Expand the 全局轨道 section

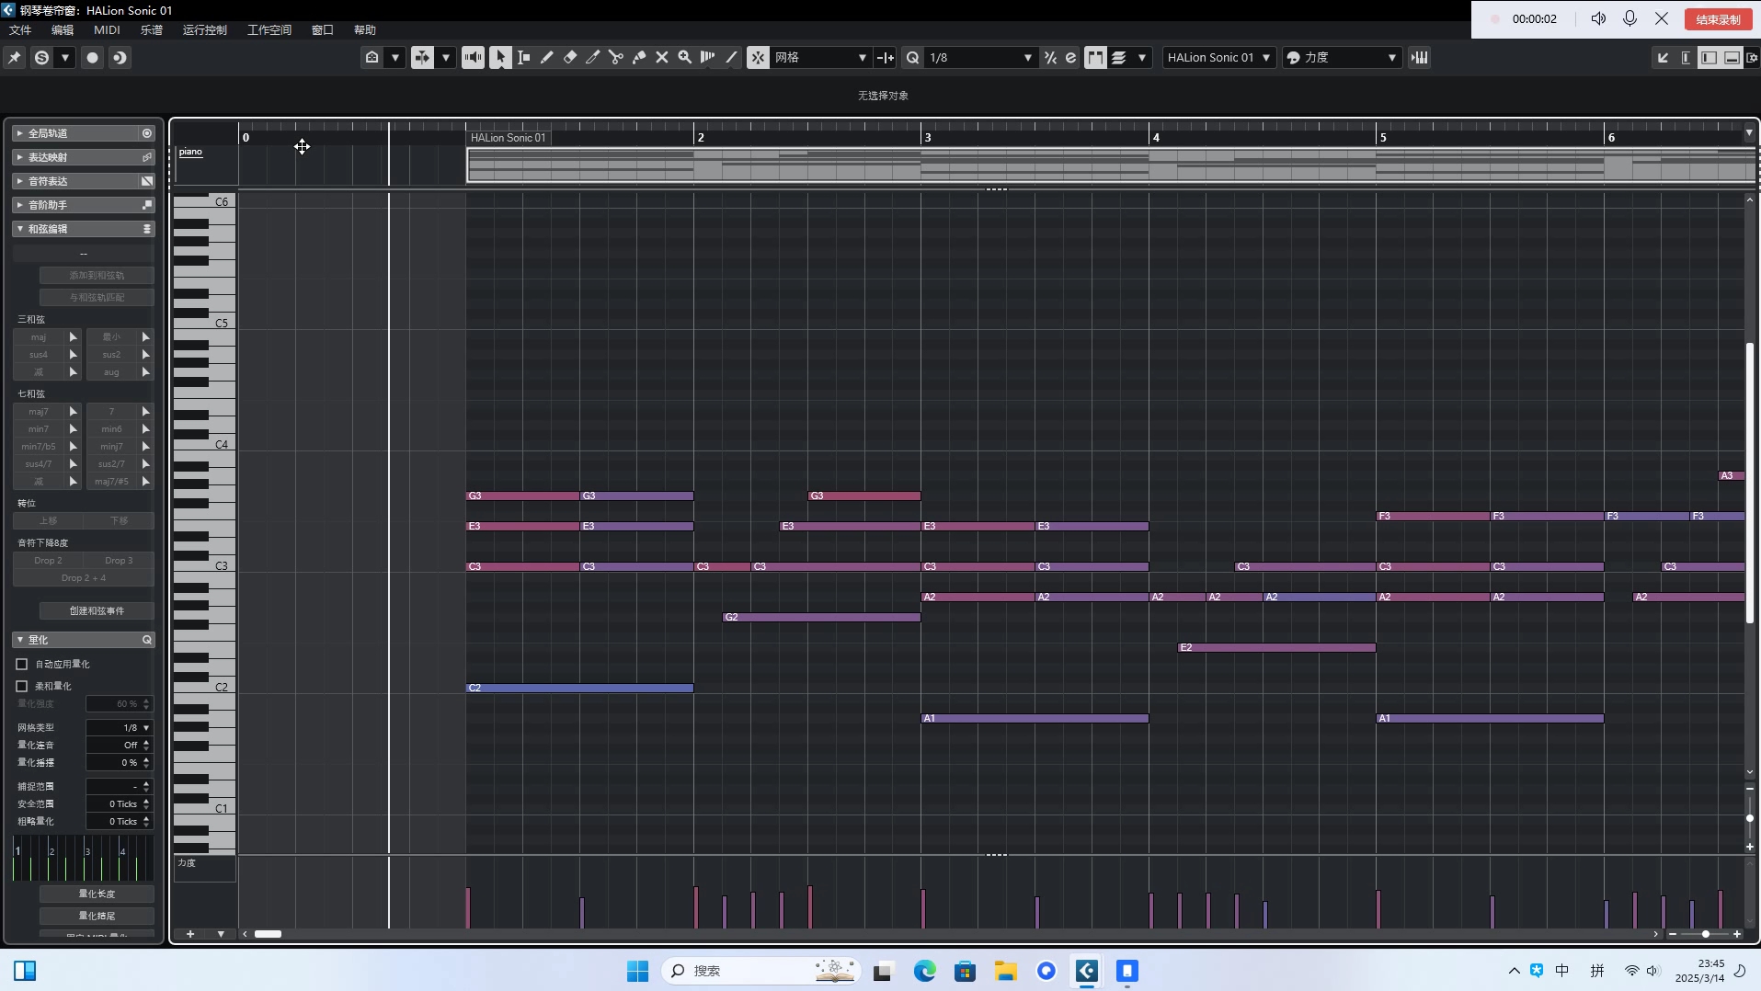pyautogui.click(x=20, y=133)
